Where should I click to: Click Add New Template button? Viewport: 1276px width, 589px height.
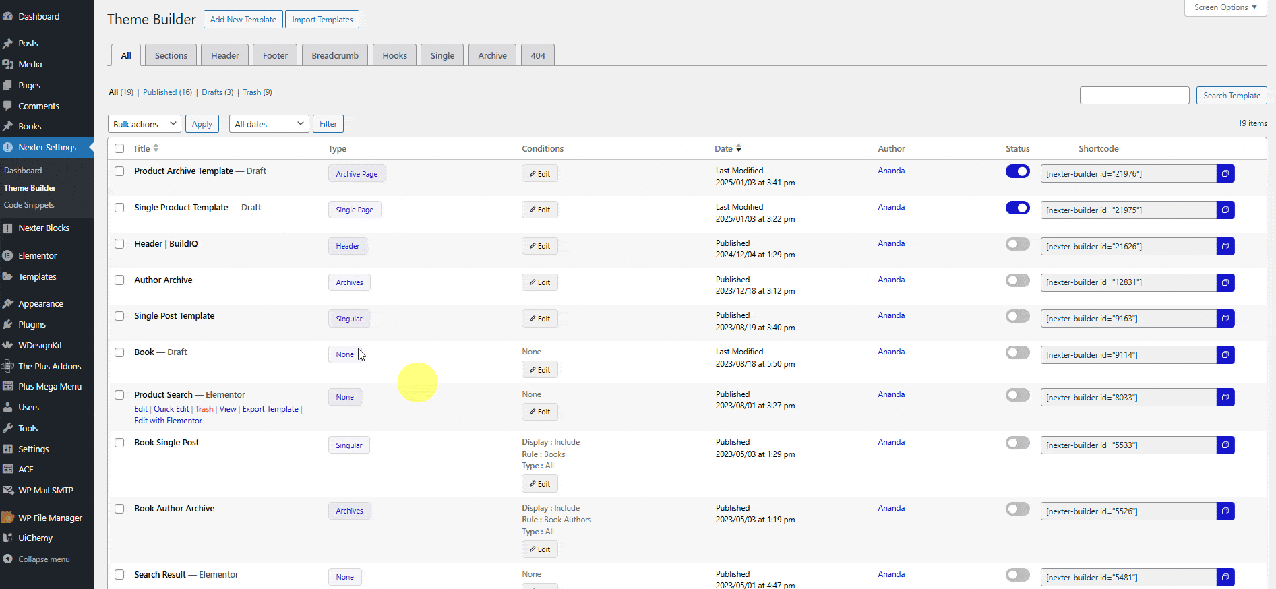pyautogui.click(x=243, y=20)
